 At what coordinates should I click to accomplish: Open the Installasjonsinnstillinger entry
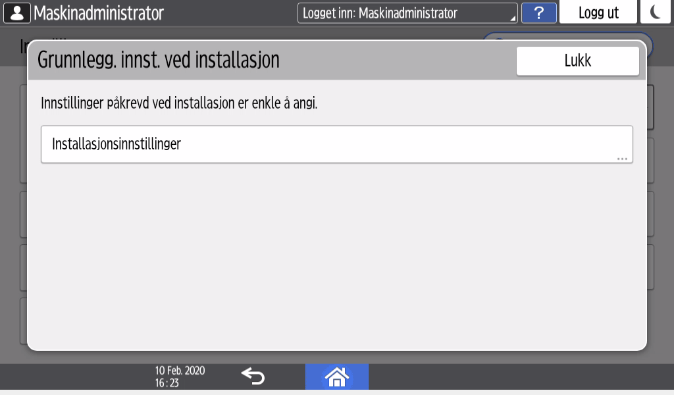[336, 144]
